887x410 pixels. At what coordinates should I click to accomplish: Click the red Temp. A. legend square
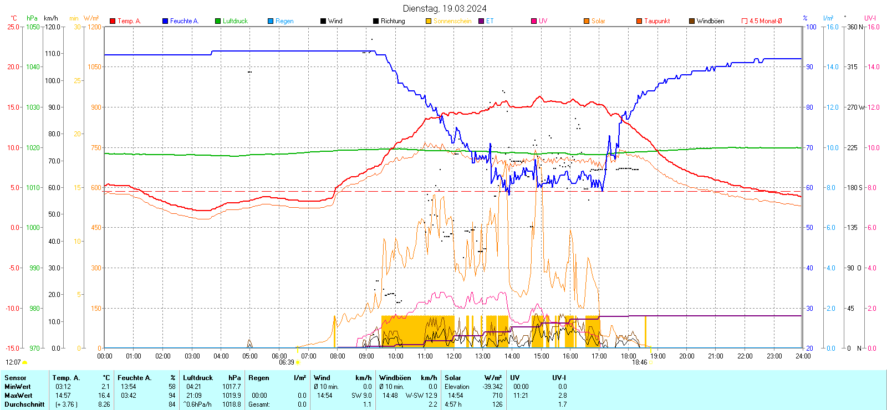pos(113,21)
